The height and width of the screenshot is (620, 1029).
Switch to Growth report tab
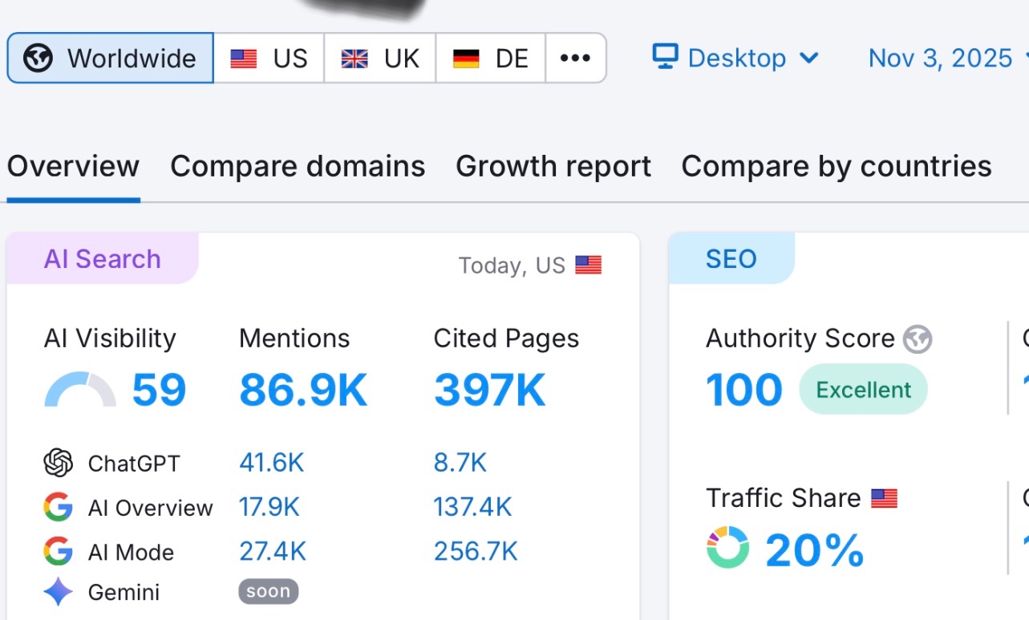pyautogui.click(x=553, y=166)
